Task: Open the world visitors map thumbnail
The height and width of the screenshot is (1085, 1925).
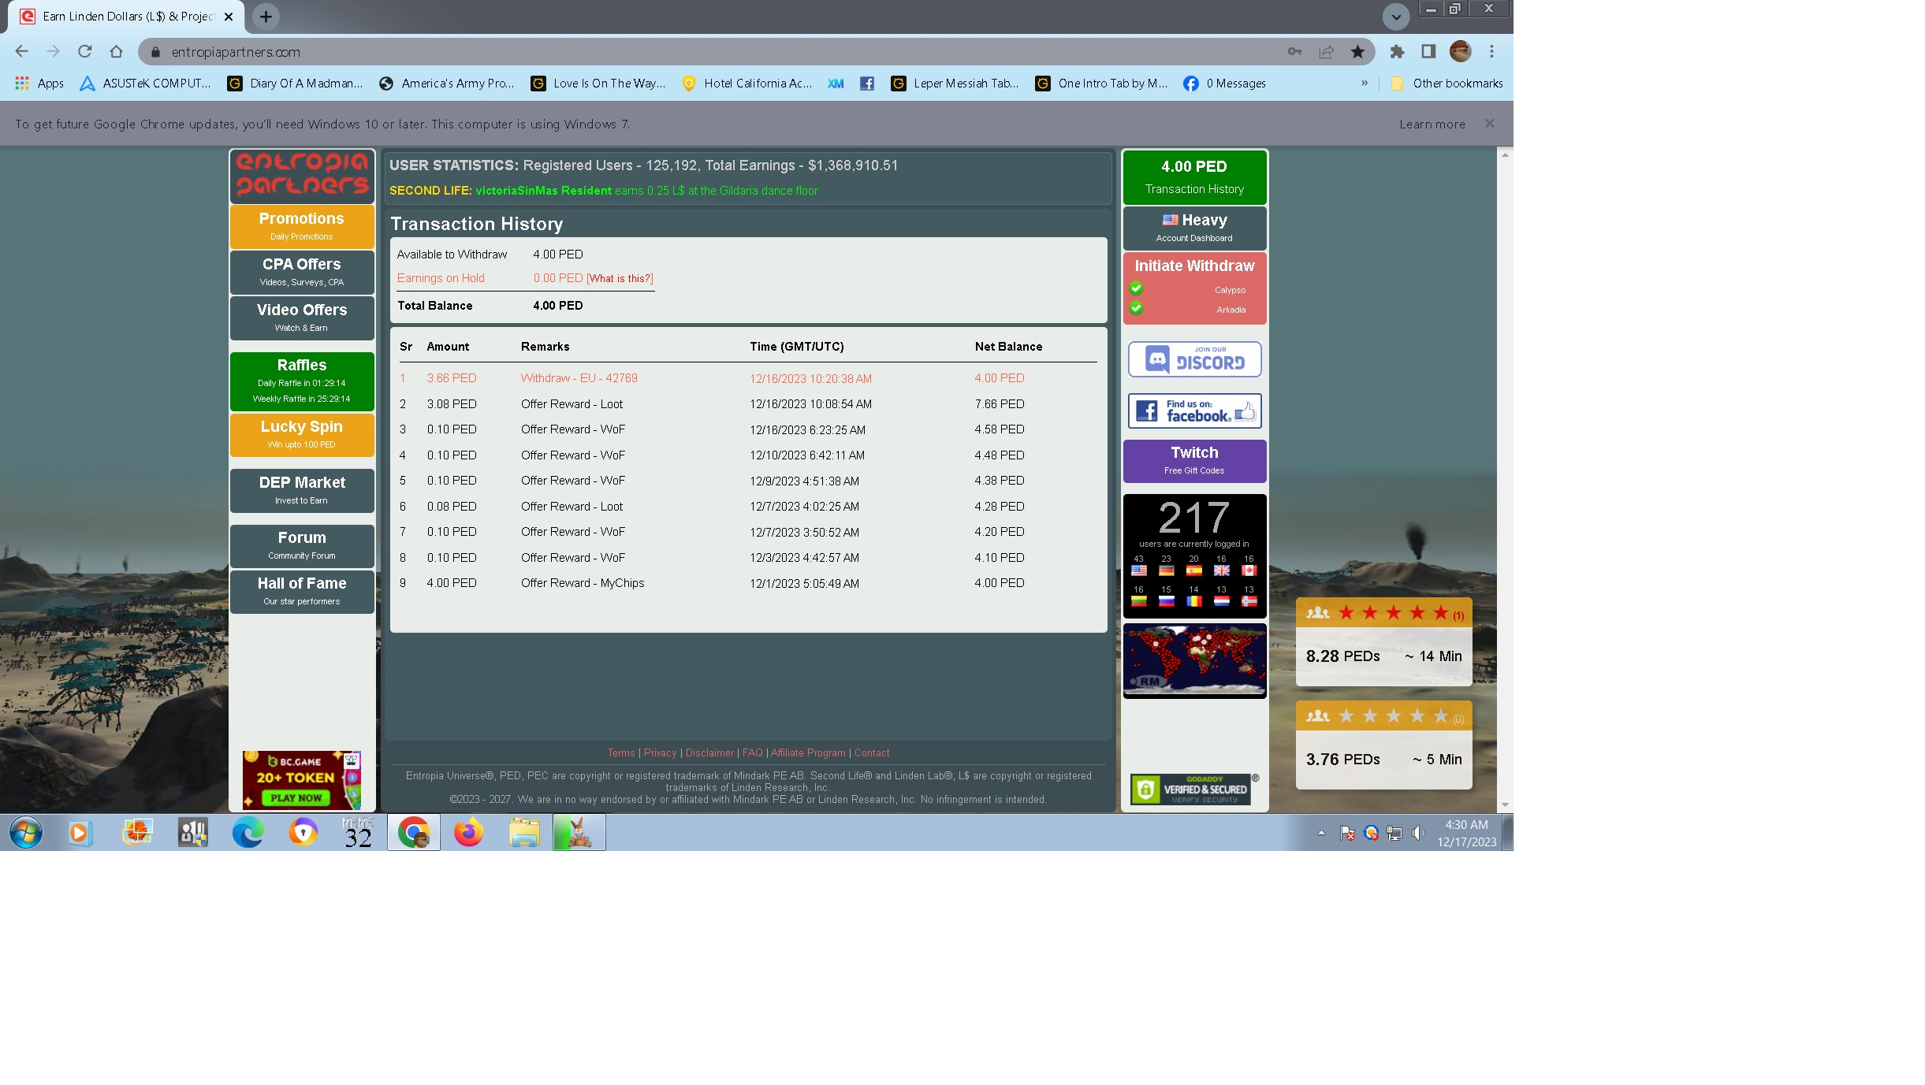Action: (1194, 660)
